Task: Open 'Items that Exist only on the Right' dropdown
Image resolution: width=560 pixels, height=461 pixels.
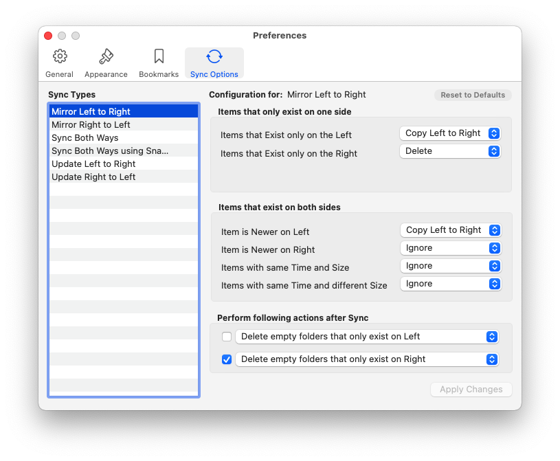Action: point(450,151)
